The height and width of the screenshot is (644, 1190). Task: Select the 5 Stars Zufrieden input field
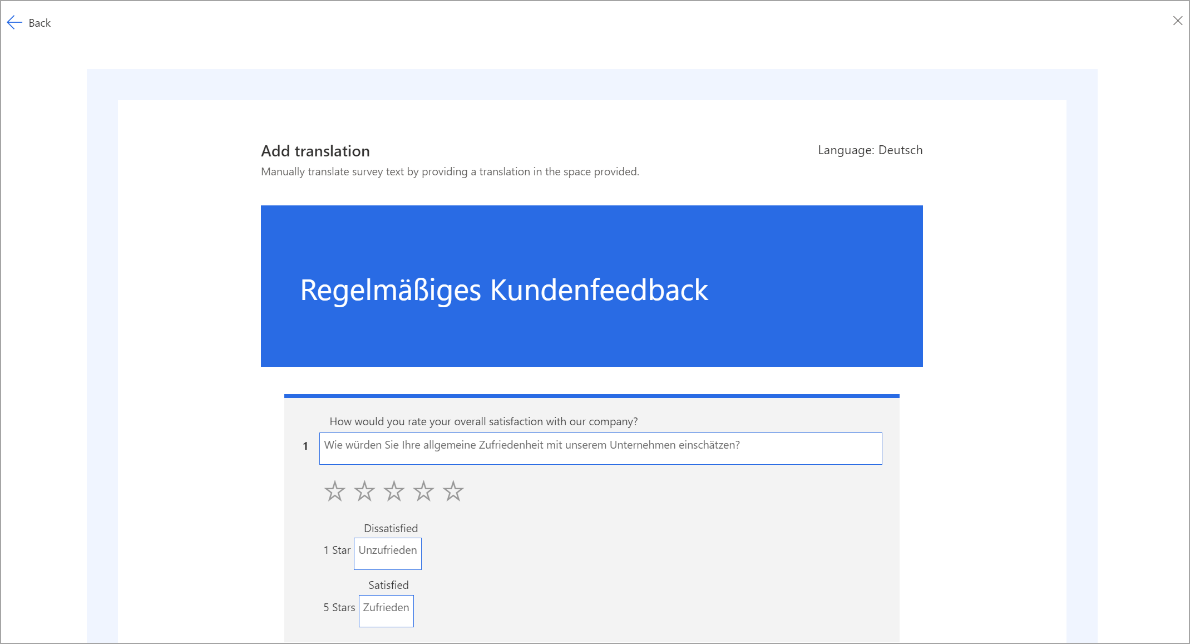coord(386,607)
